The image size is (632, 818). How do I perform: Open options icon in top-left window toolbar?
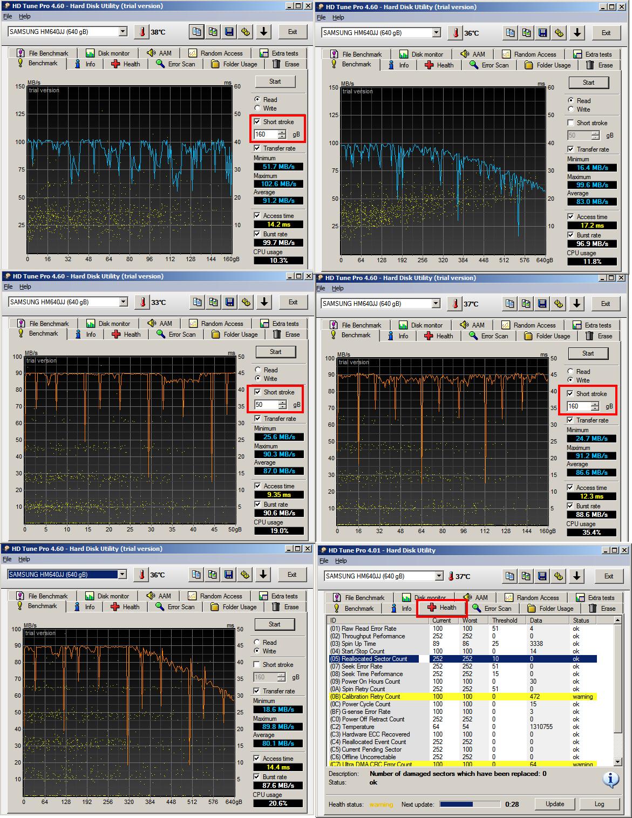click(246, 32)
